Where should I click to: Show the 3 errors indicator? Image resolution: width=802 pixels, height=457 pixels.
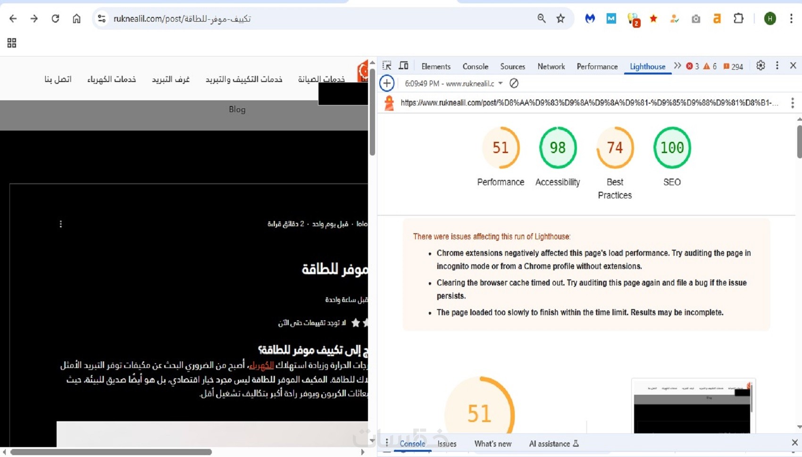click(693, 66)
